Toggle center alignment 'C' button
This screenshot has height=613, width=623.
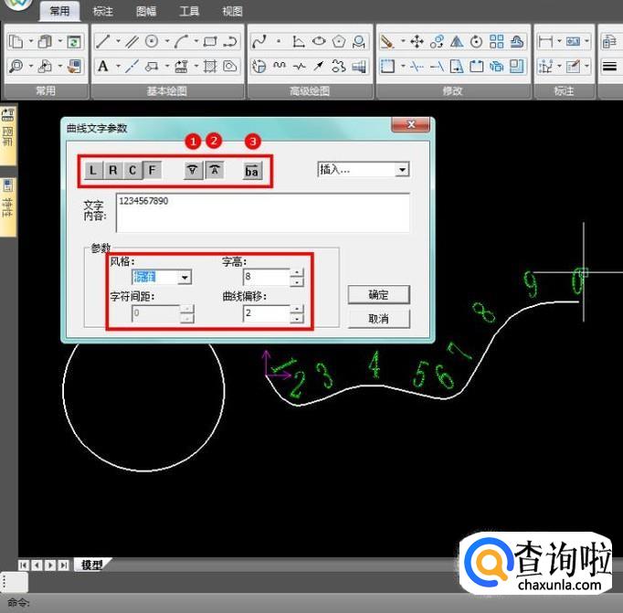point(132,171)
